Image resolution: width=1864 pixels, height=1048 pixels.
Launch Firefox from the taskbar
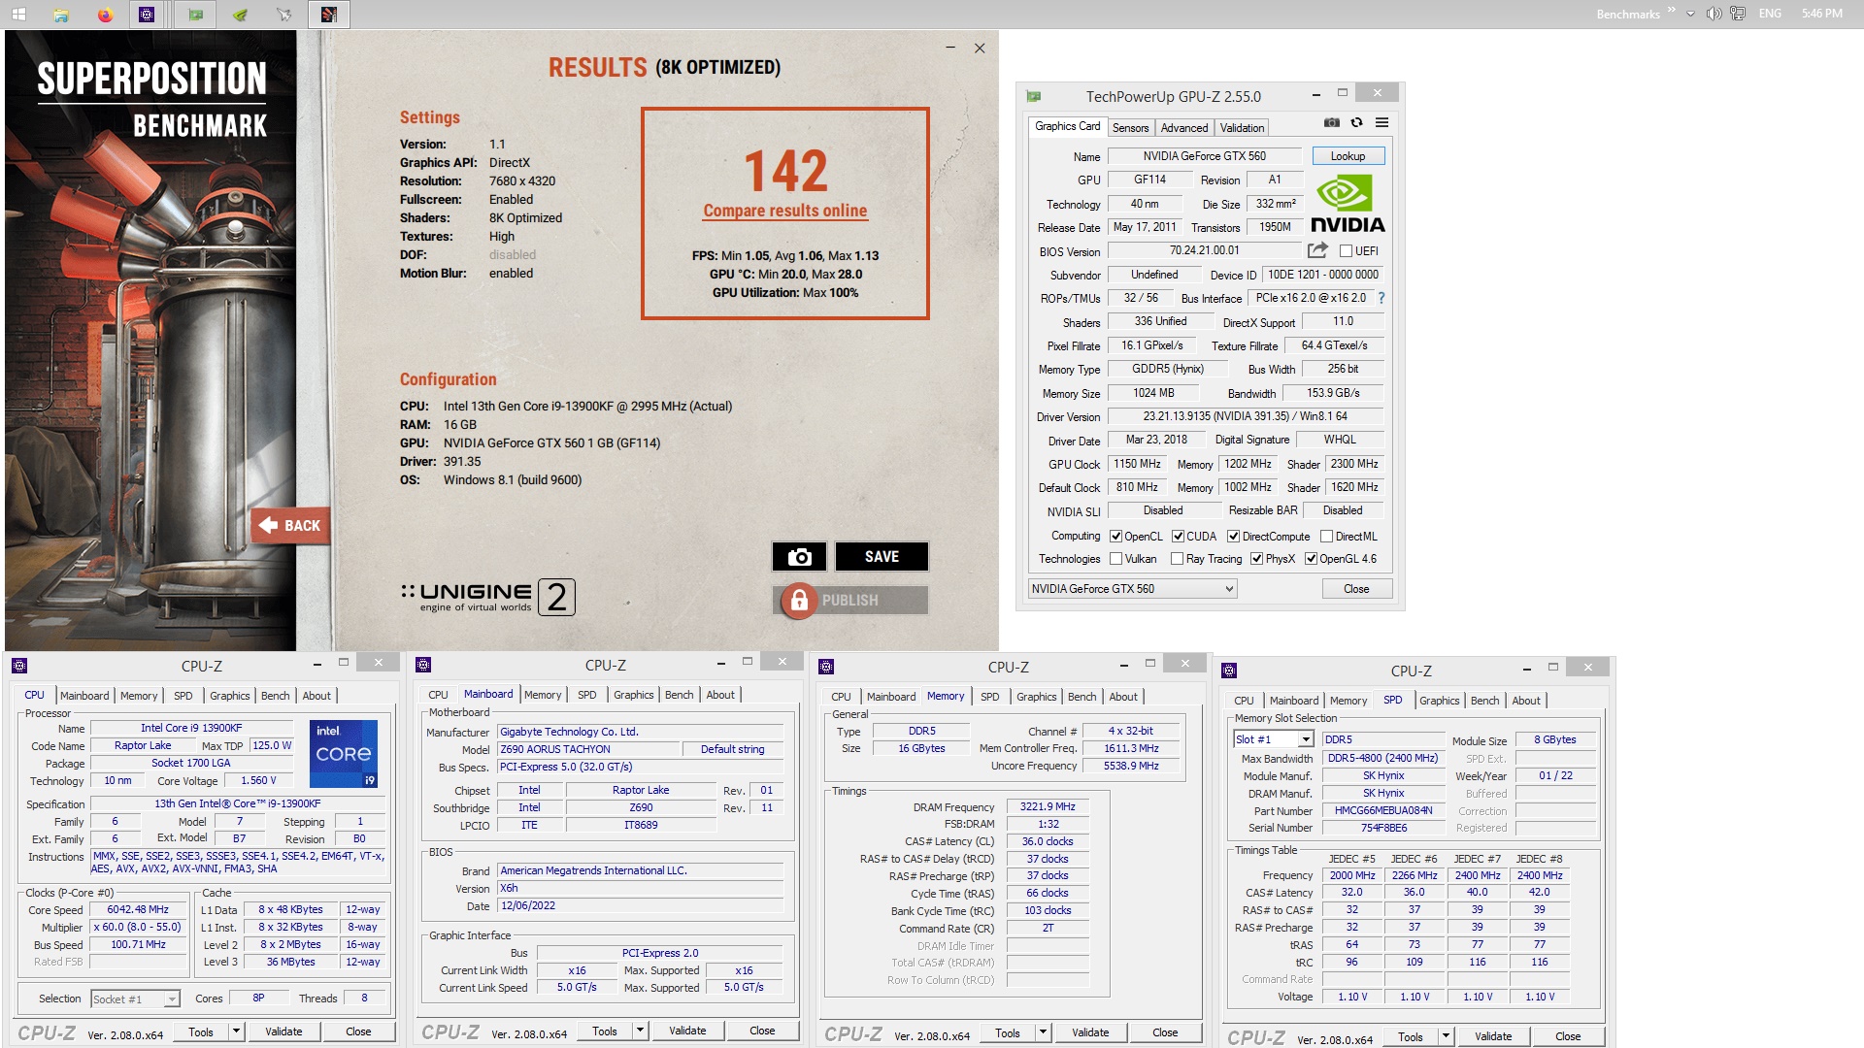[105, 15]
